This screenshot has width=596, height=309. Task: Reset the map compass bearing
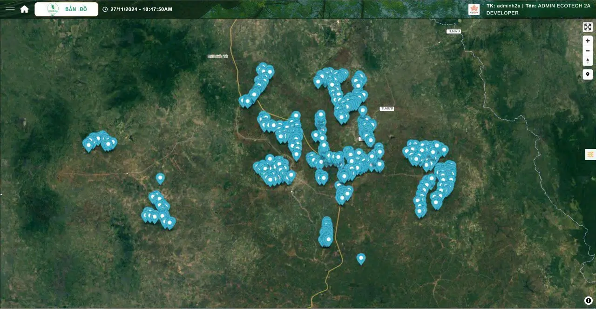[x=588, y=60]
